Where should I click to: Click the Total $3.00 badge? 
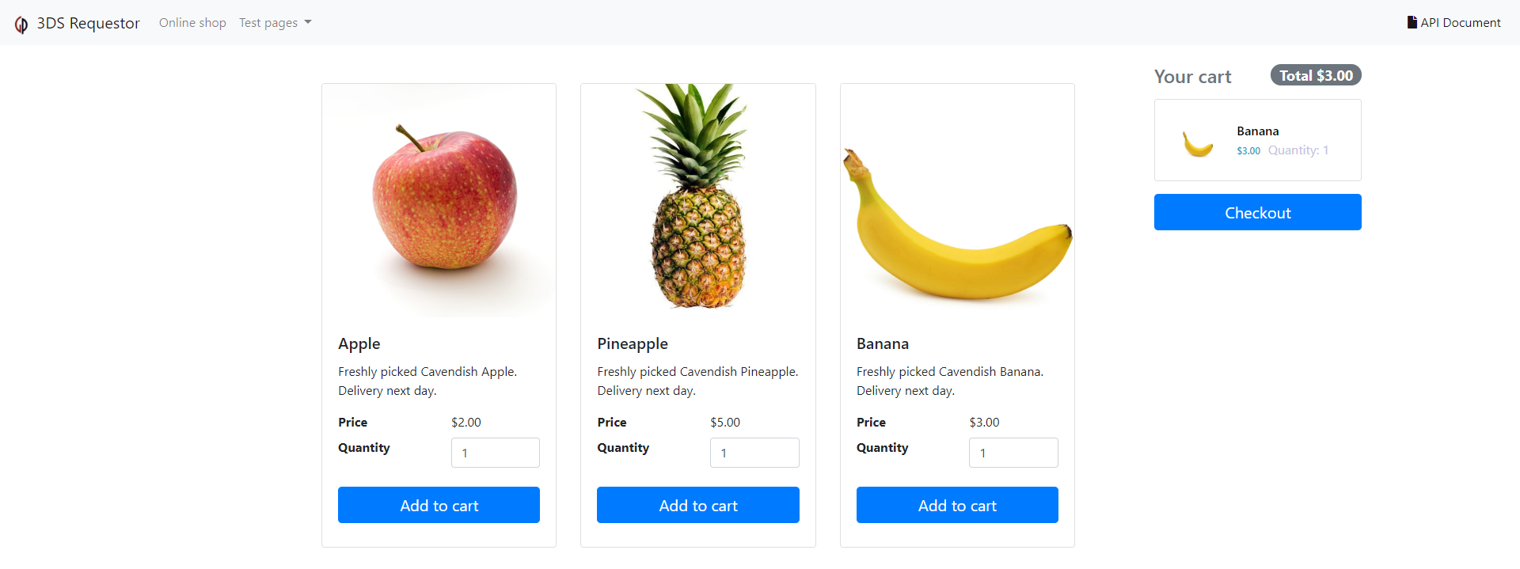(x=1316, y=75)
